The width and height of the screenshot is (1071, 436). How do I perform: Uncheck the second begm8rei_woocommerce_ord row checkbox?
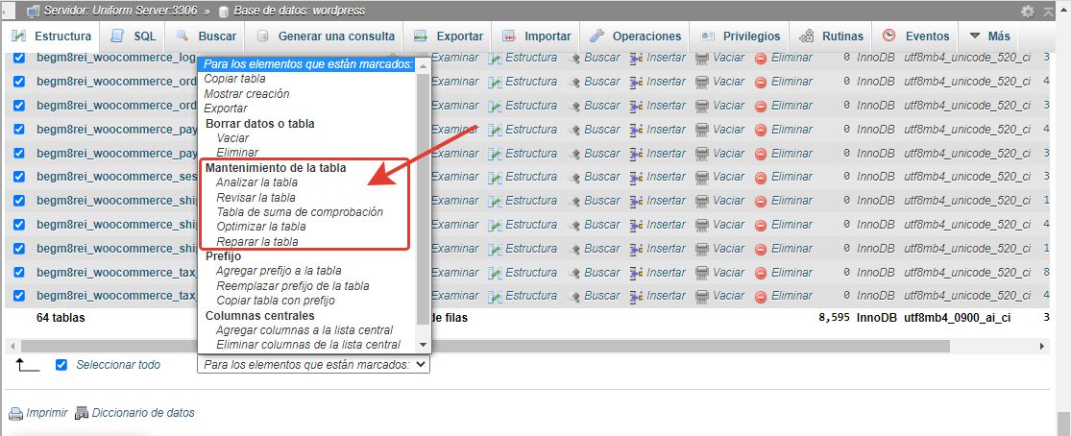point(19,106)
